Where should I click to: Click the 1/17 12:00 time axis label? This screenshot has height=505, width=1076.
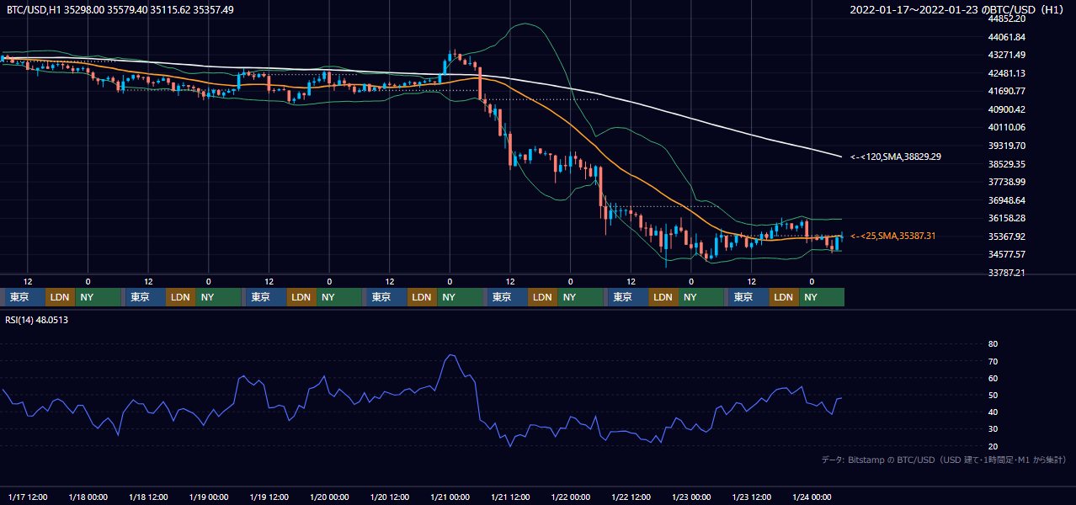pos(28,497)
